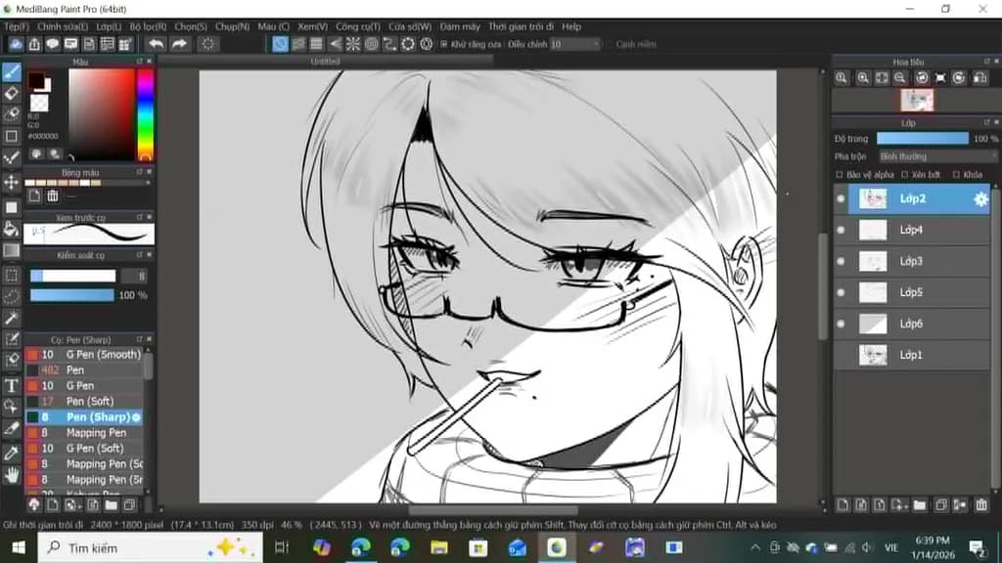Select layer Lớp6
The image size is (1002, 563).
click(x=912, y=324)
